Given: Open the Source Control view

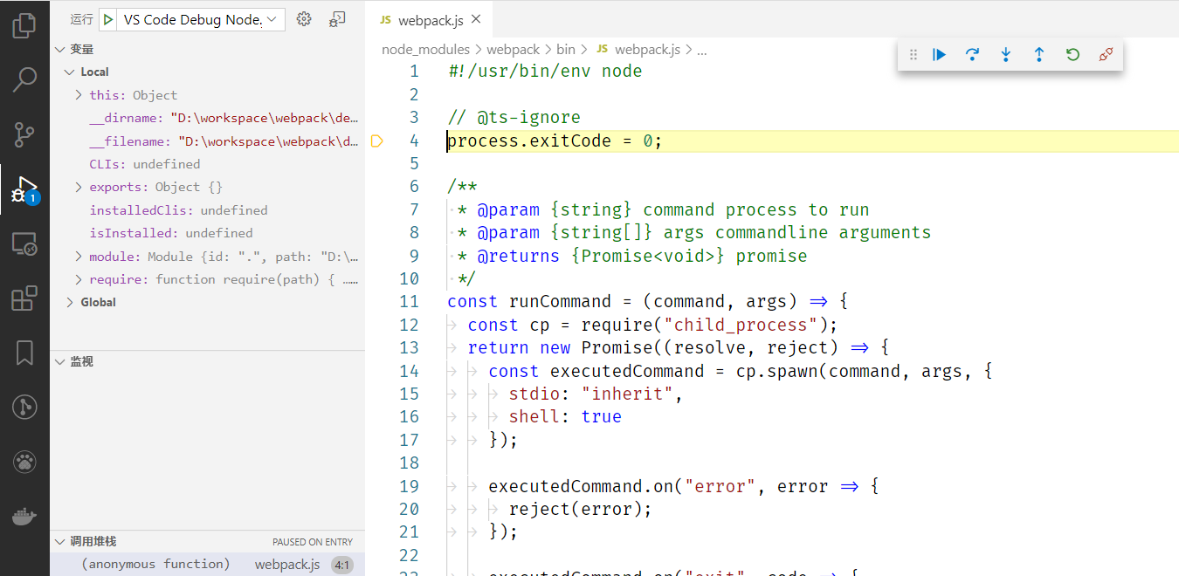Looking at the screenshot, I should click(24, 134).
